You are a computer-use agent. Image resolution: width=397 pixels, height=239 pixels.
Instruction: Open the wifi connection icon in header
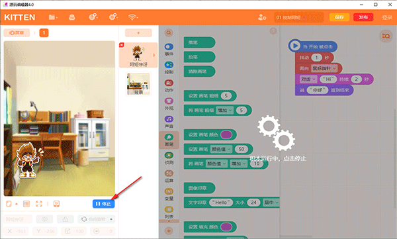pyautogui.click(x=132, y=17)
